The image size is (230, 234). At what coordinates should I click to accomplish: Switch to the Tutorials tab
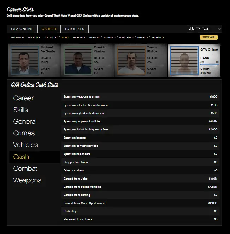pos(74,29)
